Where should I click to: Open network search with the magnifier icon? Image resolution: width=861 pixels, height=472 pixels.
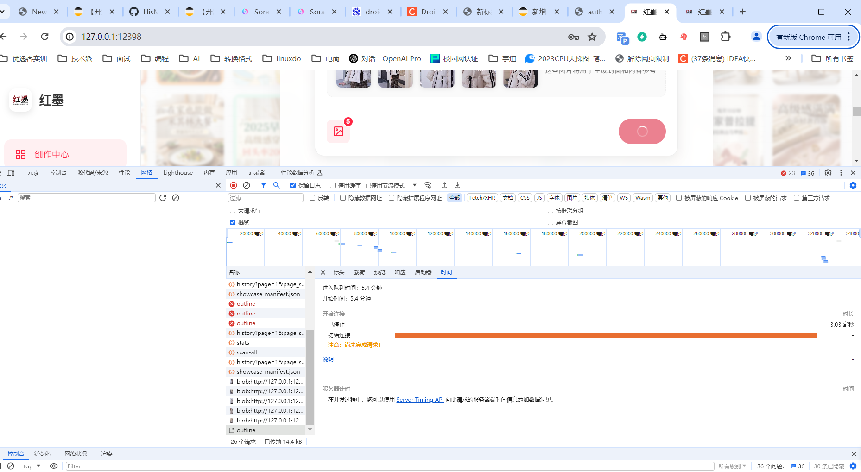(x=277, y=185)
